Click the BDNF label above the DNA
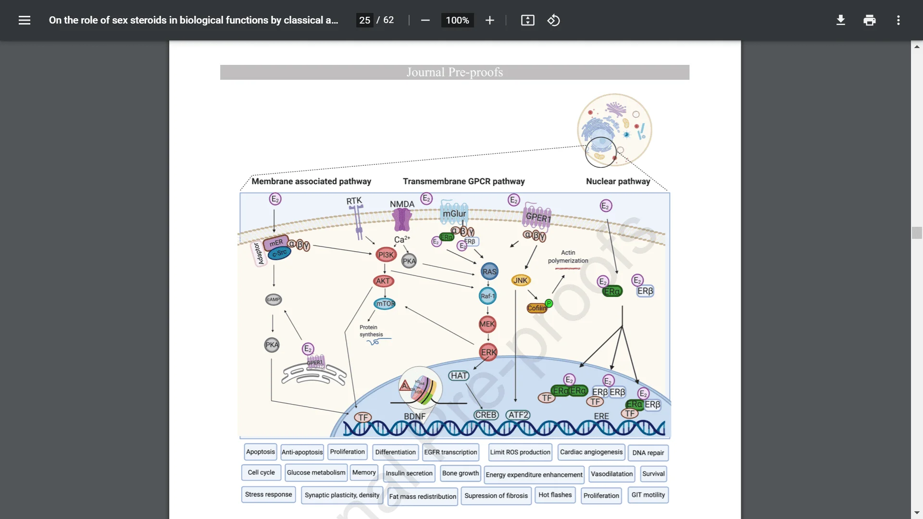 (x=414, y=416)
